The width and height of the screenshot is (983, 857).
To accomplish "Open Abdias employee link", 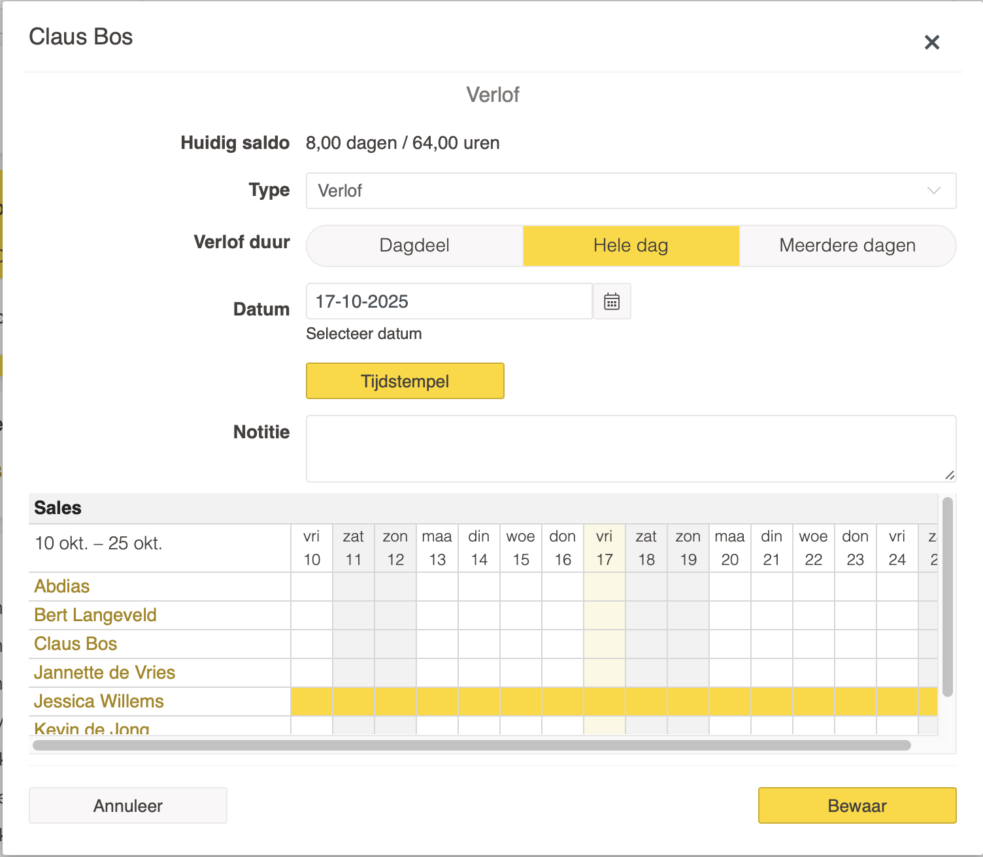I will point(62,587).
